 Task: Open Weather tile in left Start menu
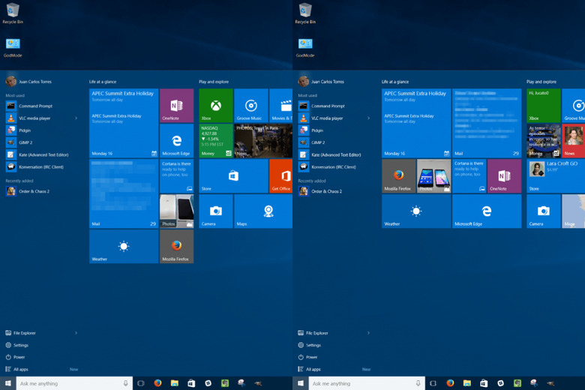pos(124,246)
